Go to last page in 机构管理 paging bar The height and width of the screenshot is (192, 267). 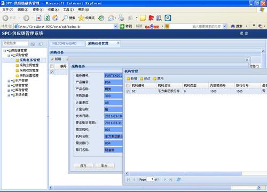[x=171, y=180]
